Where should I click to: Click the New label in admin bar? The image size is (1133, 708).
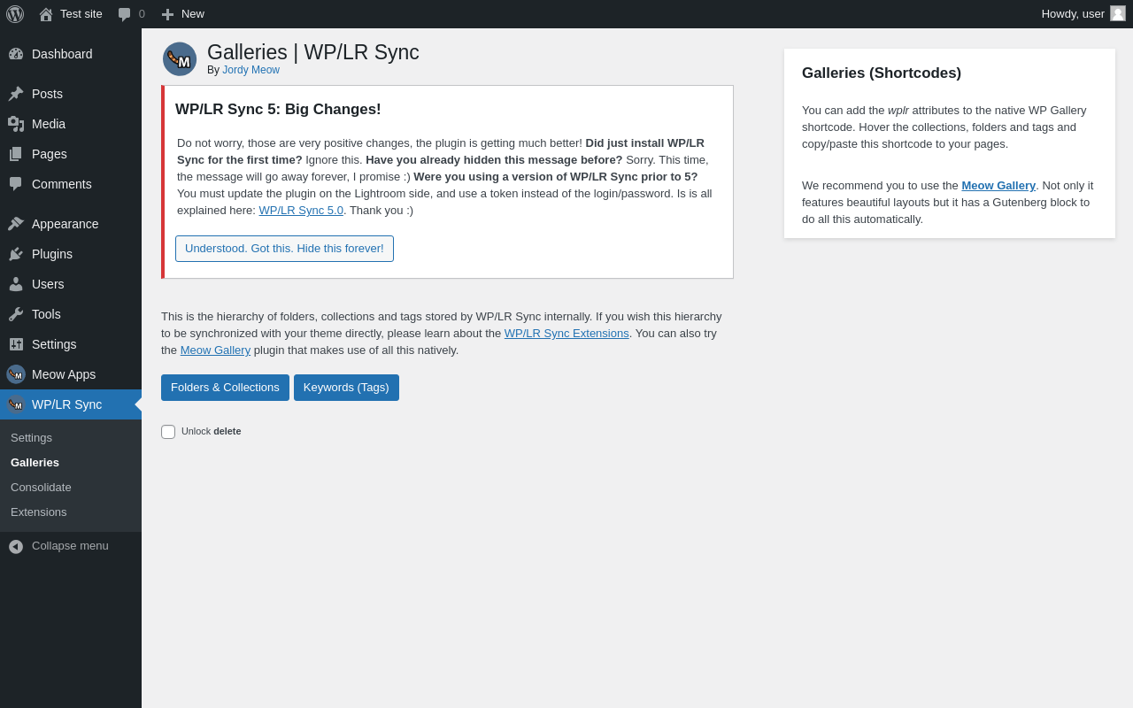point(193,14)
